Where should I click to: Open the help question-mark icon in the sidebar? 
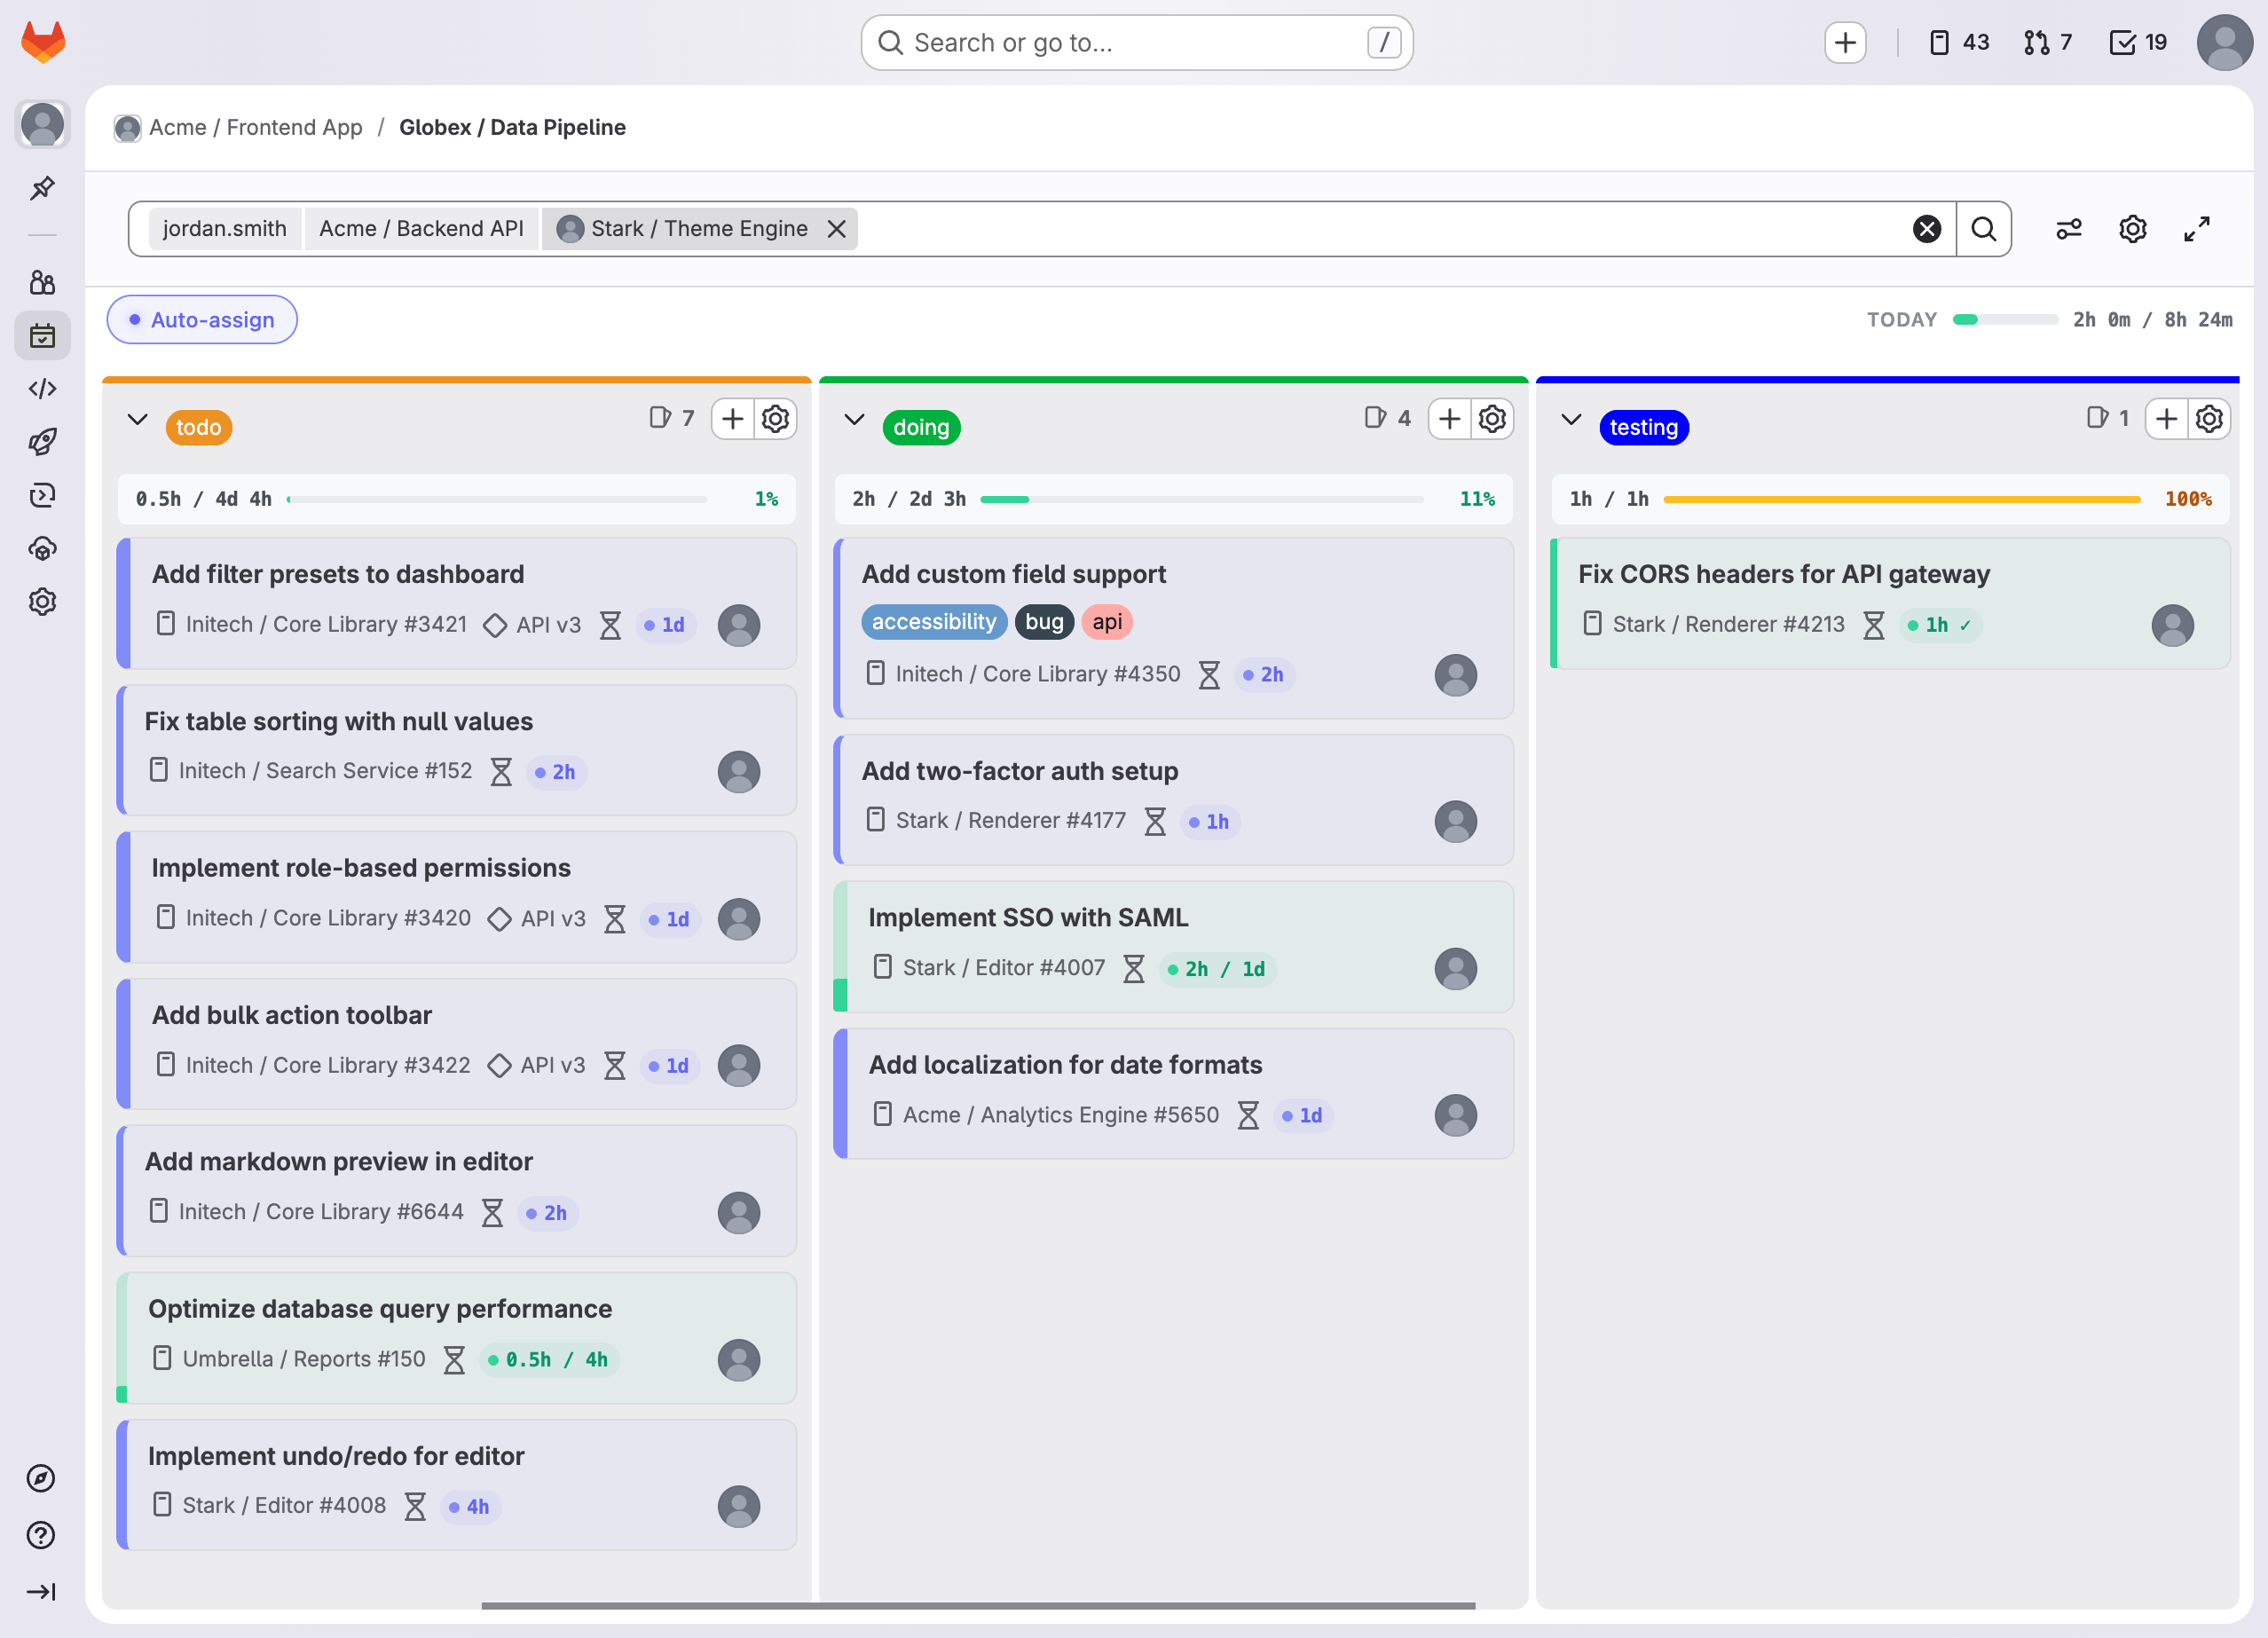(42, 1537)
